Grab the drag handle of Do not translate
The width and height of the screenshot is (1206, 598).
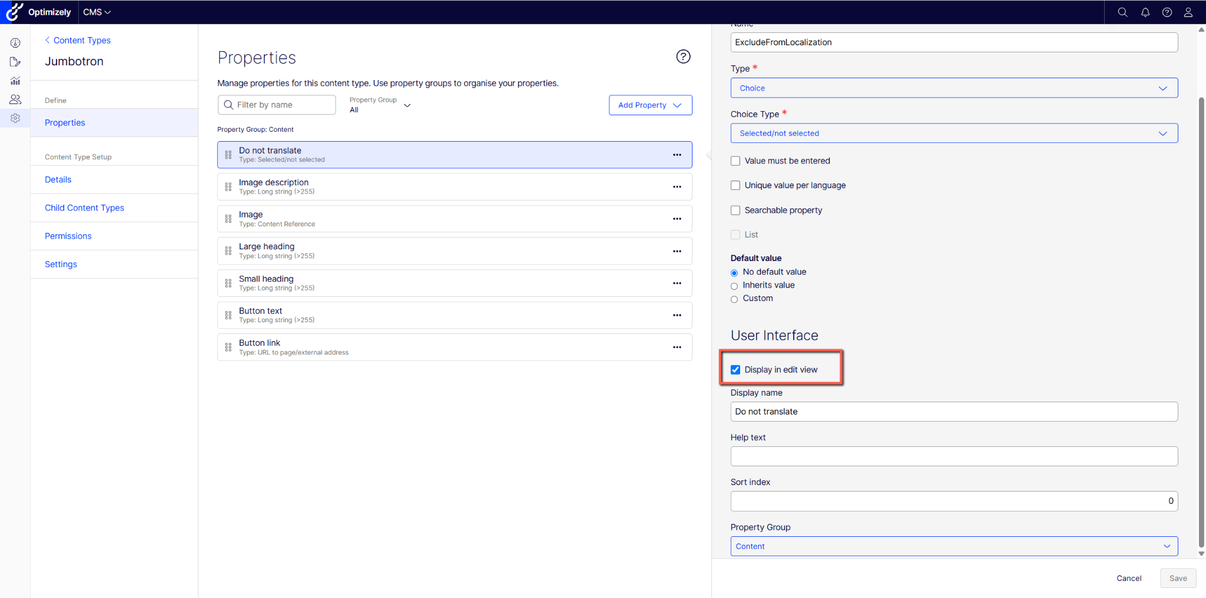coord(228,155)
